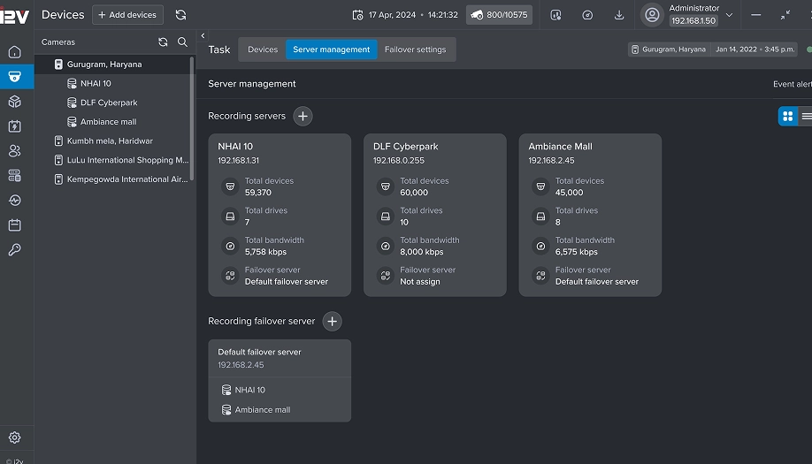Select Gurugram, Haryana in the tree

pos(113,65)
